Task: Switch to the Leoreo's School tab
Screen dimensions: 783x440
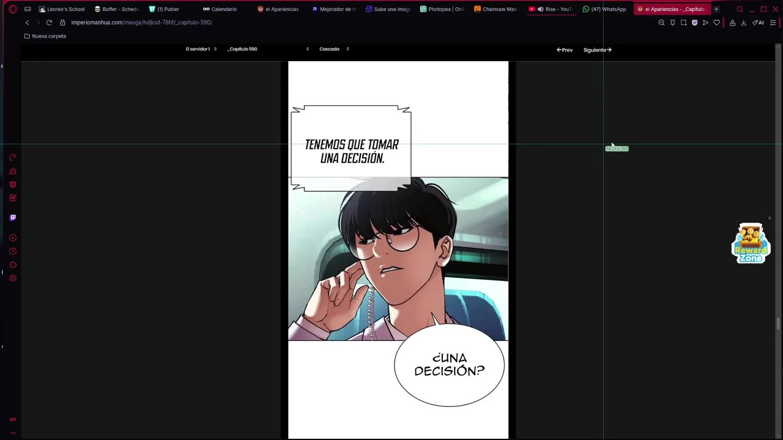Action: pyautogui.click(x=62, y=9)
